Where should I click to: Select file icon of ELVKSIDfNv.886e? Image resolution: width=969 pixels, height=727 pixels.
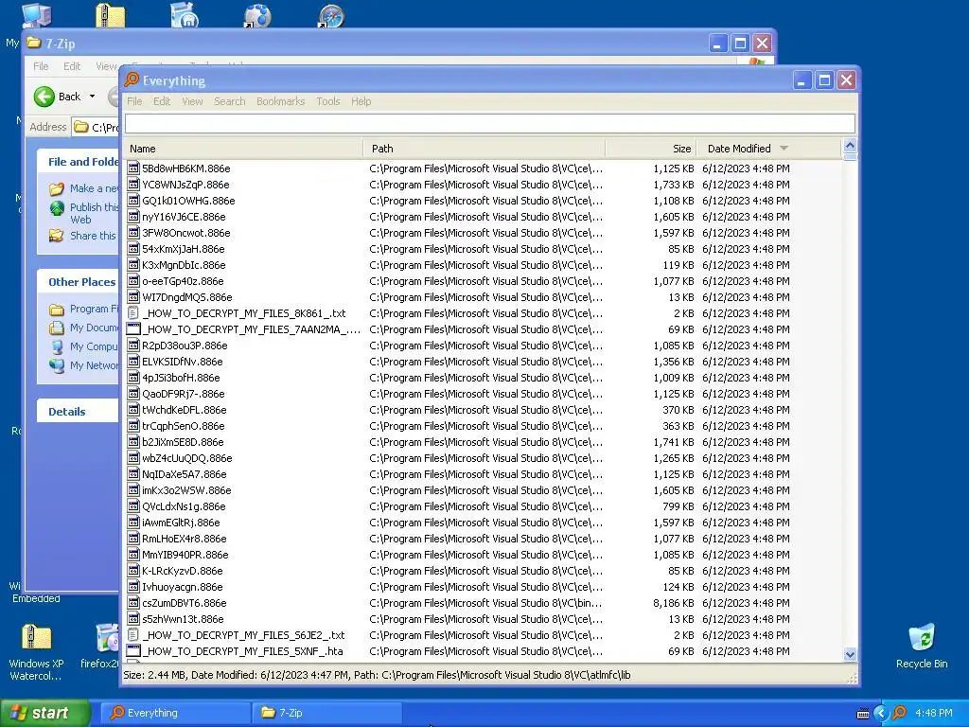[x=132, y=361]
